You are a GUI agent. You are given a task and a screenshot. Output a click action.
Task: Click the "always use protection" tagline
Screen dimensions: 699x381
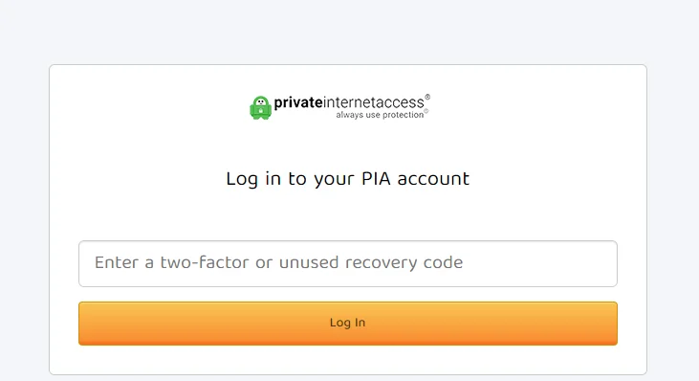(x=380, y=115)
